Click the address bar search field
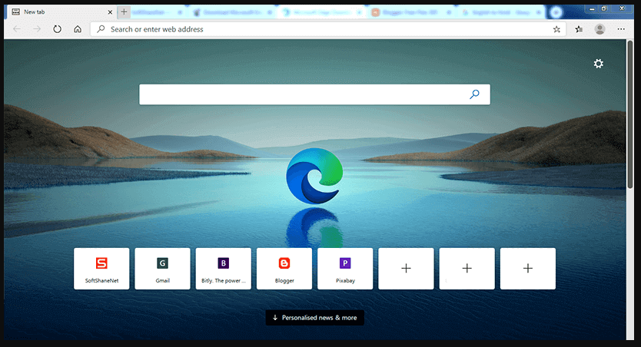The height and width of the screenshot is (347, 641). (328, 29)
